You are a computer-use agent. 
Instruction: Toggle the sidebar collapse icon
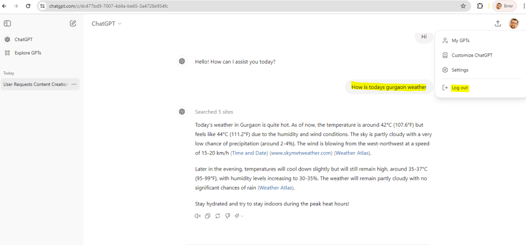(x=7, y=24)
